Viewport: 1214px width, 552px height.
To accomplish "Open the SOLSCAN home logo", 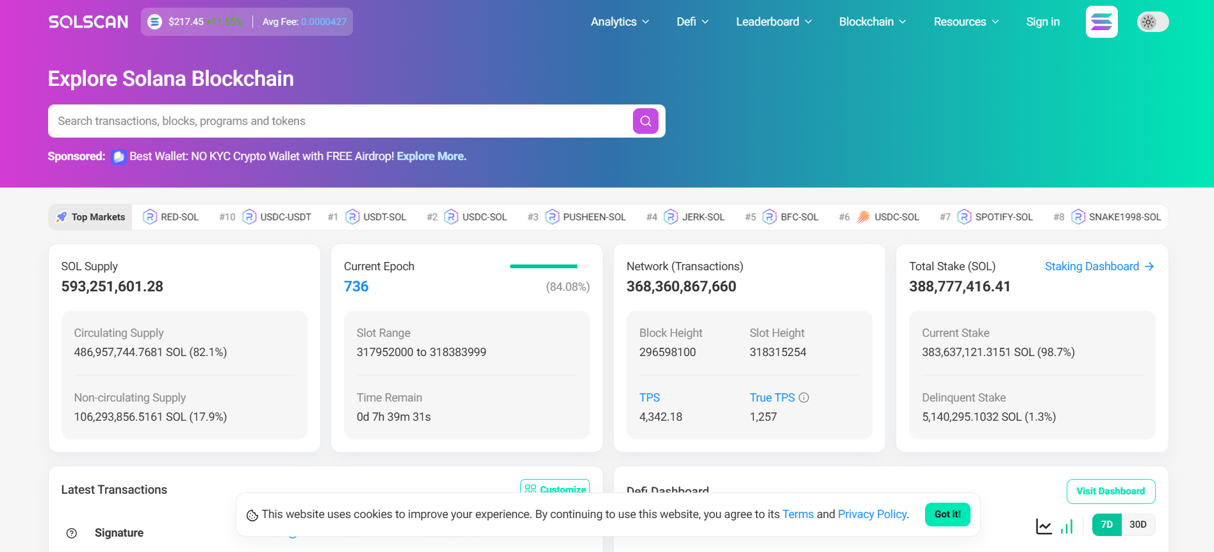I will [88, 22].
